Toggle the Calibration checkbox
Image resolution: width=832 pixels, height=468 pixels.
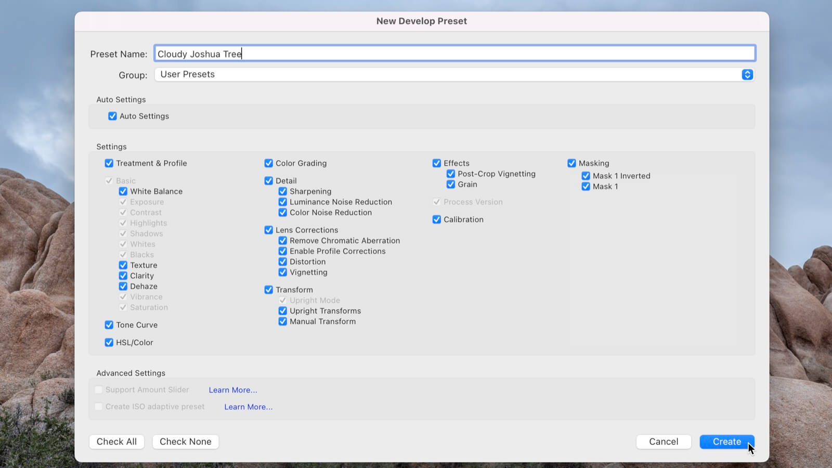click(x=437, y=219)
